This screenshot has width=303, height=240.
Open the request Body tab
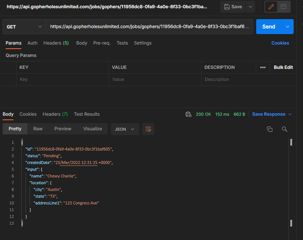coord(82,43)
